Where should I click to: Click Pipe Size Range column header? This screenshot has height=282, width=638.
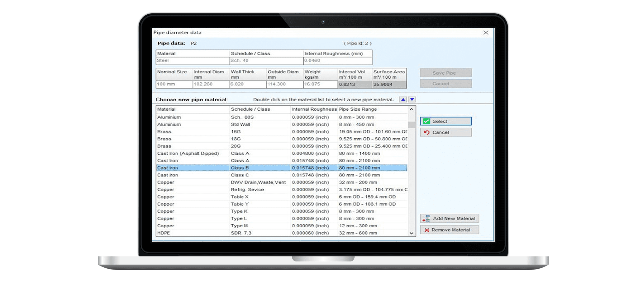click(373, 109)
